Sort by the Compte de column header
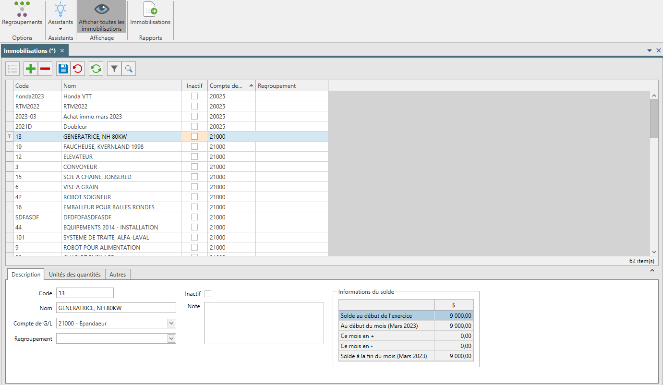 [x=231, y=86]
